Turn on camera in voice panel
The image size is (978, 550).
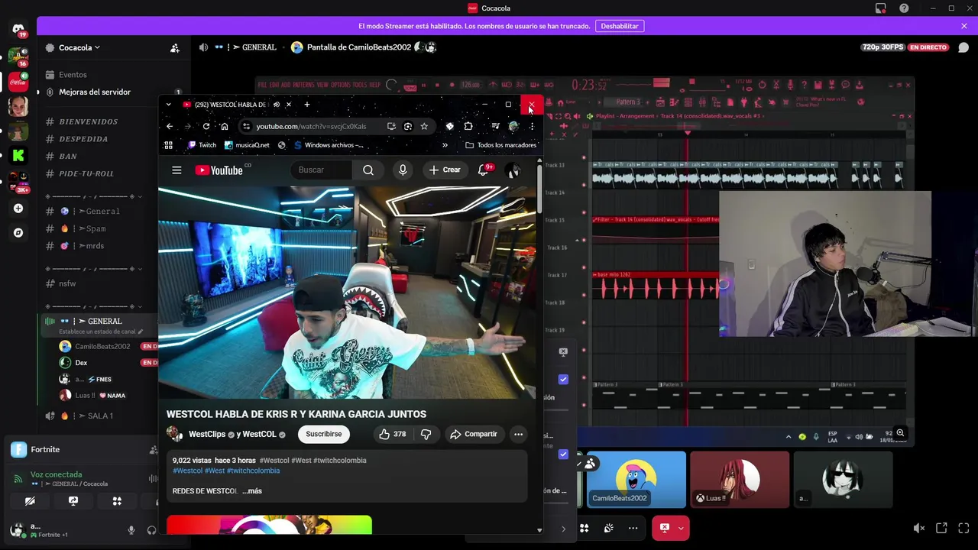click(x=30, y=501)
